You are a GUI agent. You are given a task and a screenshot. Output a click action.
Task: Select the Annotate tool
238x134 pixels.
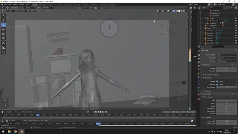tap(3, 43)
